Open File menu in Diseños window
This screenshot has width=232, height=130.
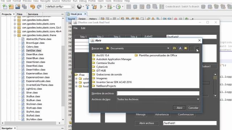pos(75,28)
